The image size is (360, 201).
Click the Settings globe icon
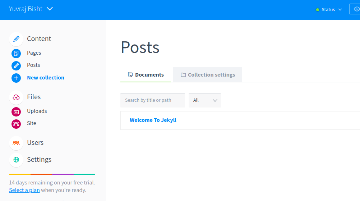16,160
